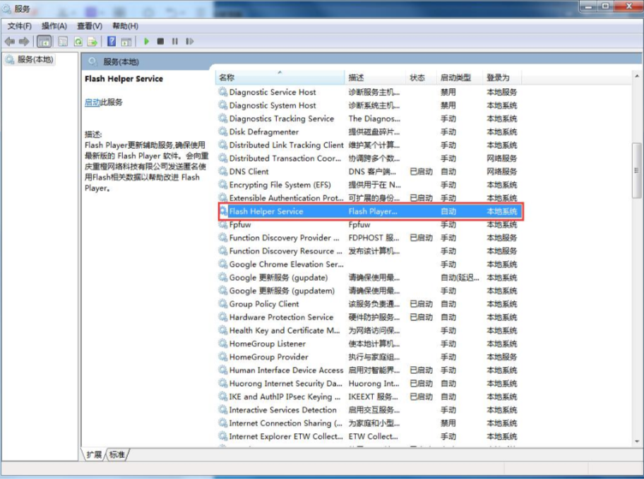This screenshot has height=479, width=644.
Task: Open the 查看(V) menu
Action: click(89, 26)
